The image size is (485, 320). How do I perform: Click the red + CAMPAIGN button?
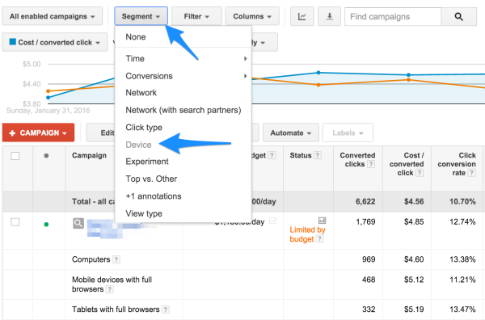point(38,133)
